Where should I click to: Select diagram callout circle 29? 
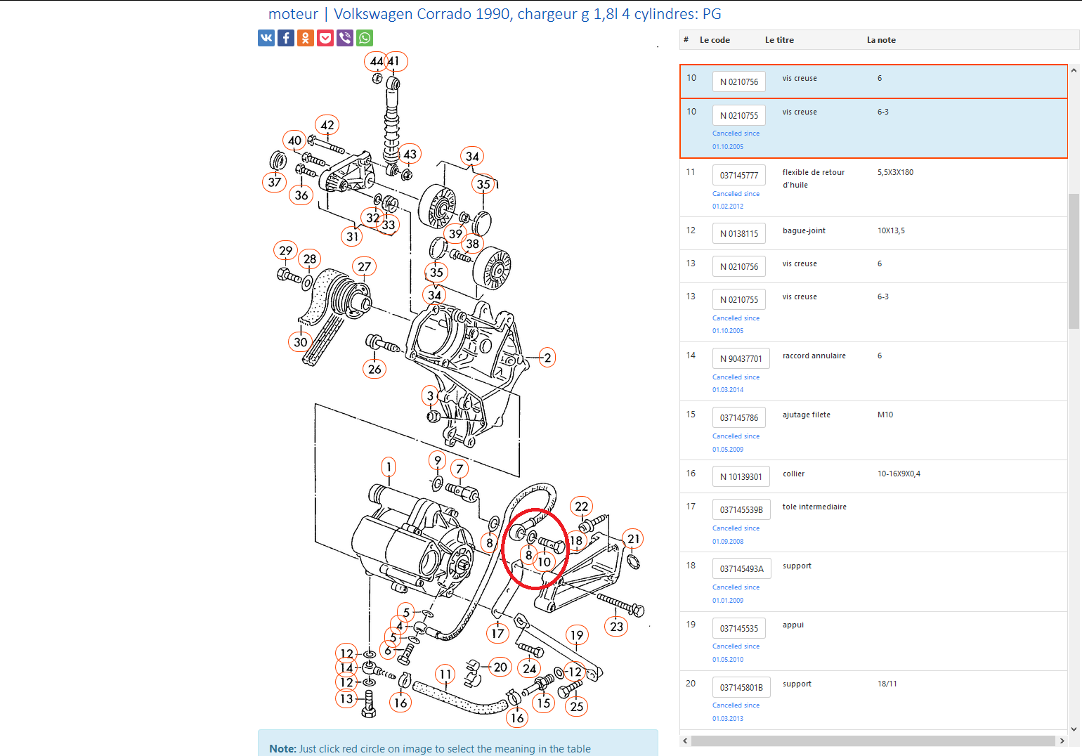pyautogui.click(x=285, y=251)
